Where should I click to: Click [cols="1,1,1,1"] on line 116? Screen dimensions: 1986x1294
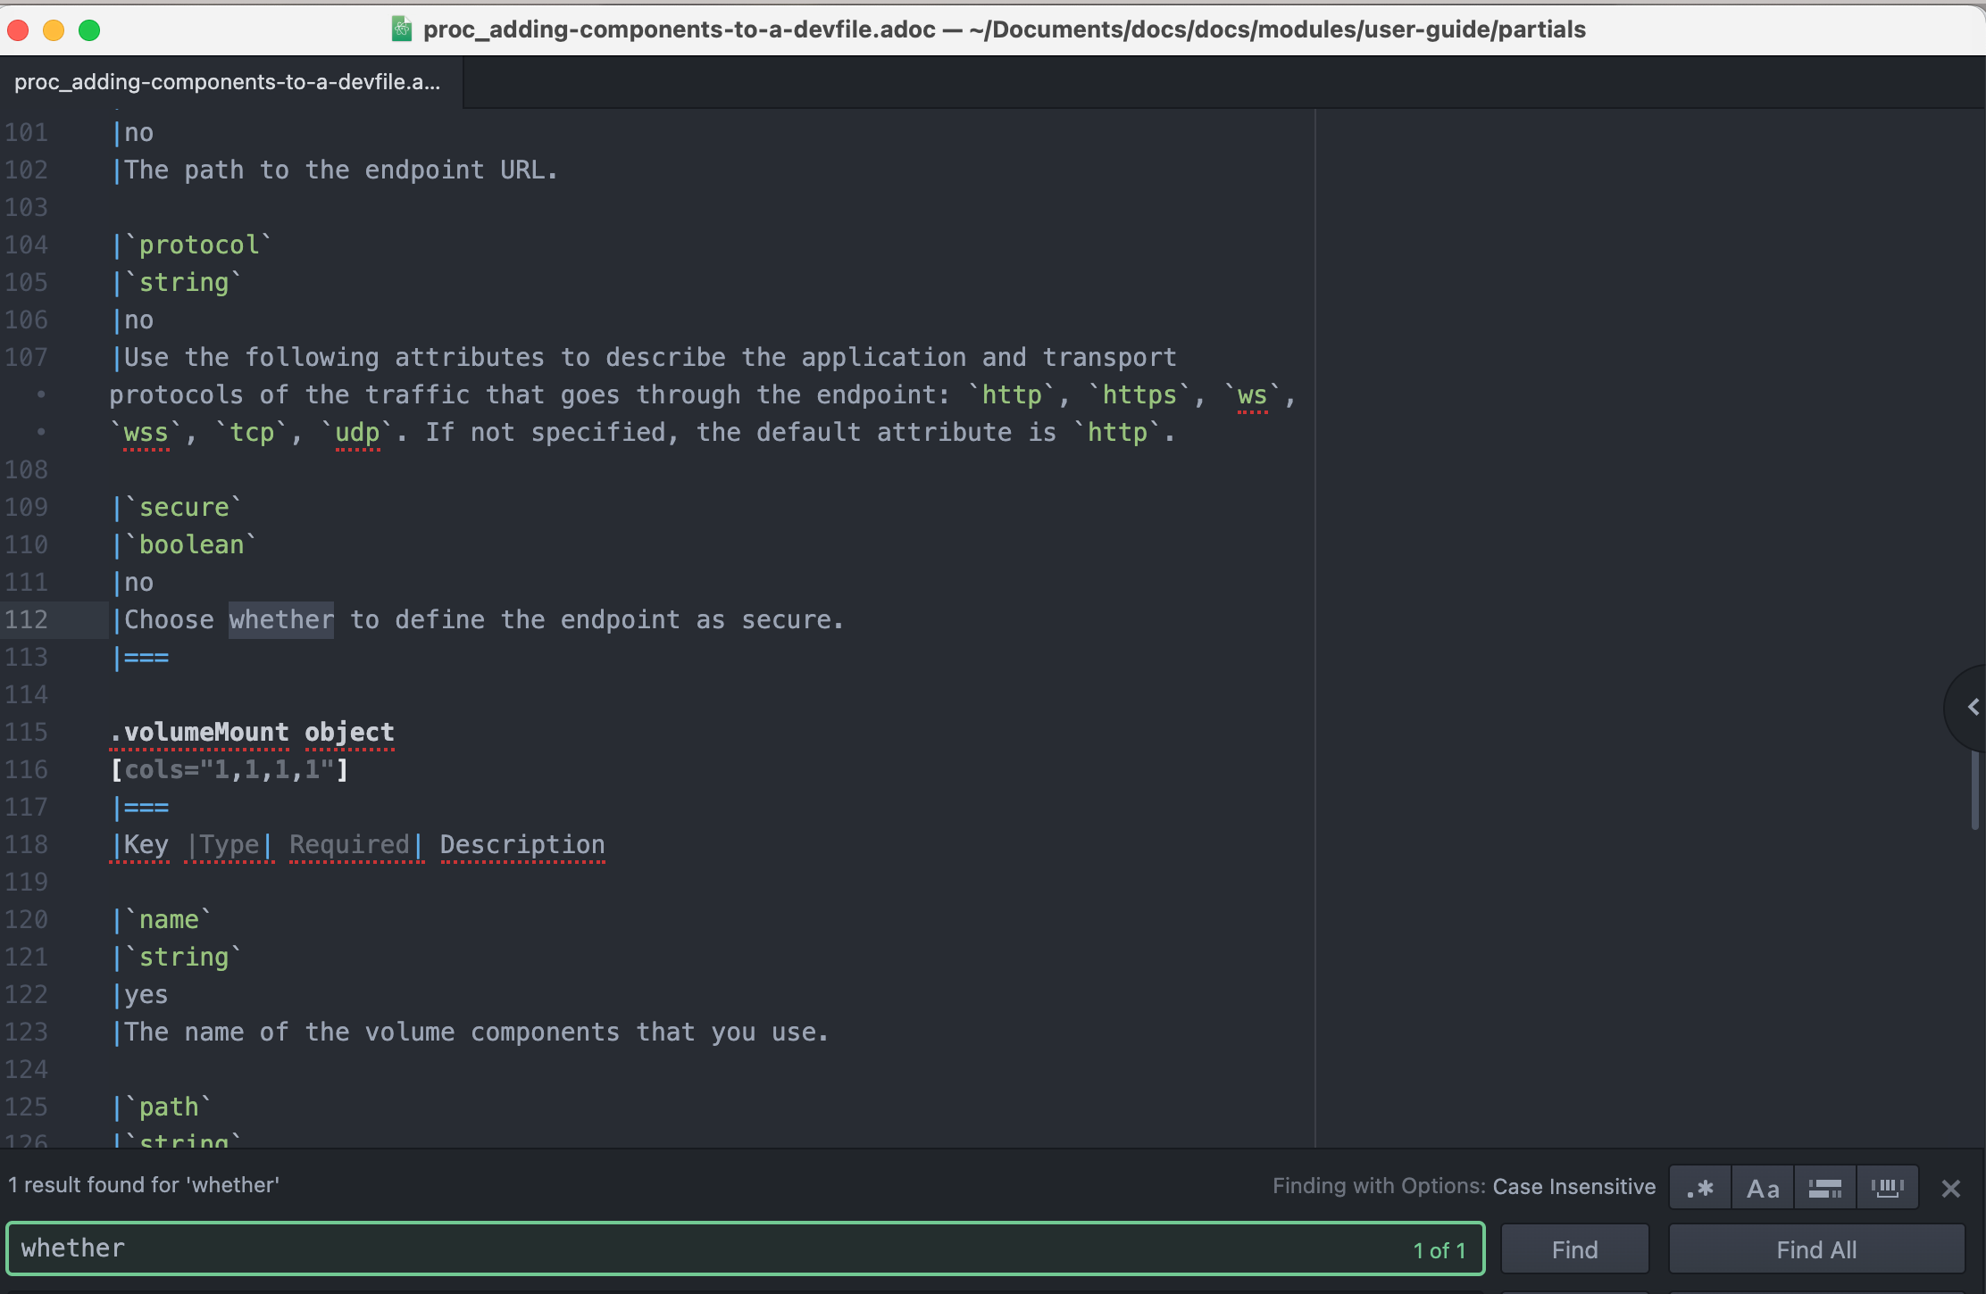click(x=229, y=769)
